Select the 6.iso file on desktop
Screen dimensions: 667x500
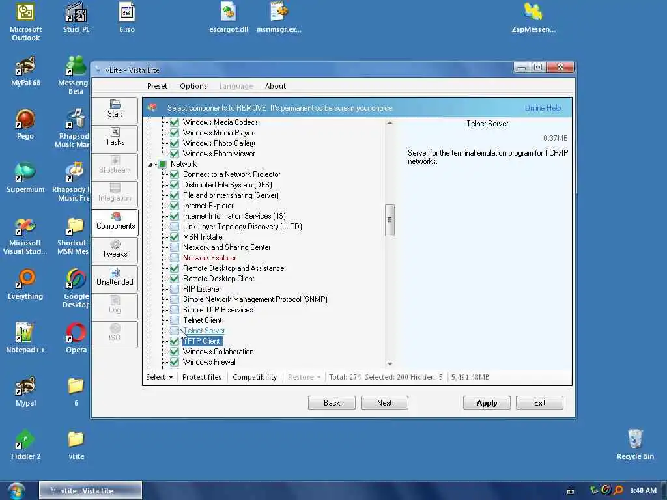coord(127,18)
